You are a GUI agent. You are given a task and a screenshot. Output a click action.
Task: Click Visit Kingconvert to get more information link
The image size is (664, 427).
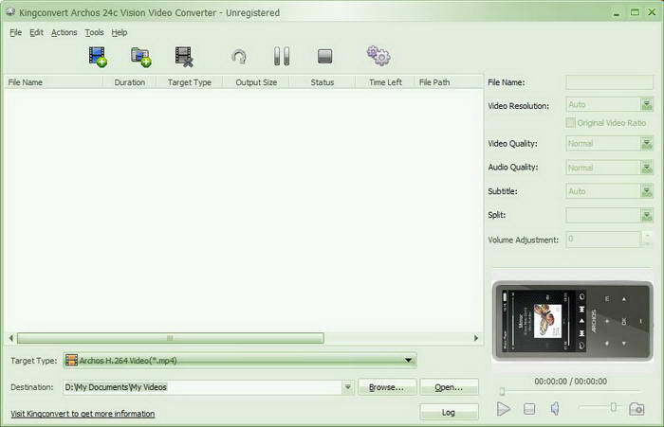pyautogui.click(x=83, y=414)
